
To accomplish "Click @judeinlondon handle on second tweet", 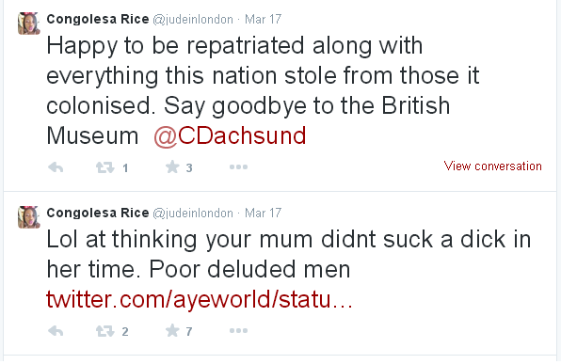I will [193, 214].
